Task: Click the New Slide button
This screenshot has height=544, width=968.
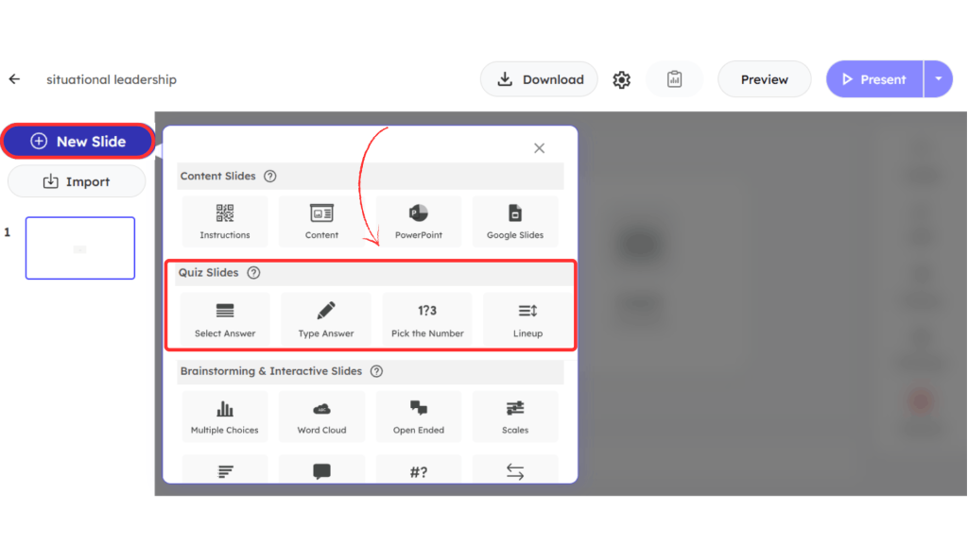Action: coord(78,142)
